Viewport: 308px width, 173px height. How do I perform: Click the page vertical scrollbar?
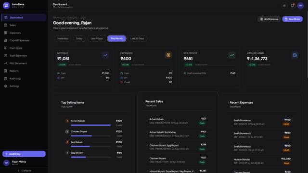(307, 45)
